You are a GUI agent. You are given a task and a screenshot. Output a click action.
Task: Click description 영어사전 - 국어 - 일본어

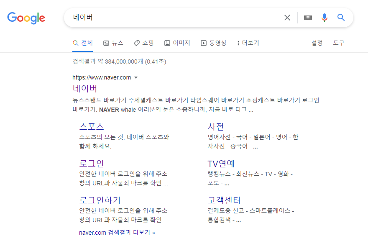[253, 141]
